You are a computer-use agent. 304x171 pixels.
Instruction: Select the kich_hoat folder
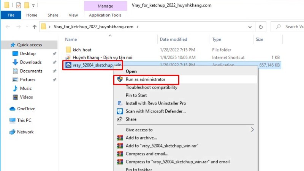pos(82,50)
